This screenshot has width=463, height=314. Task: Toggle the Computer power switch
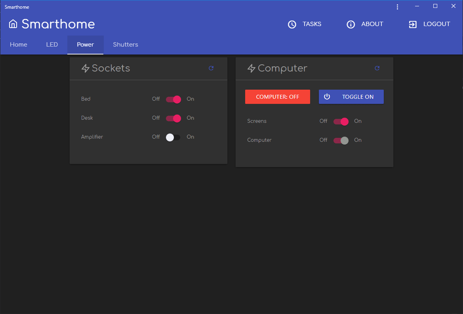[x=341, y=141]
